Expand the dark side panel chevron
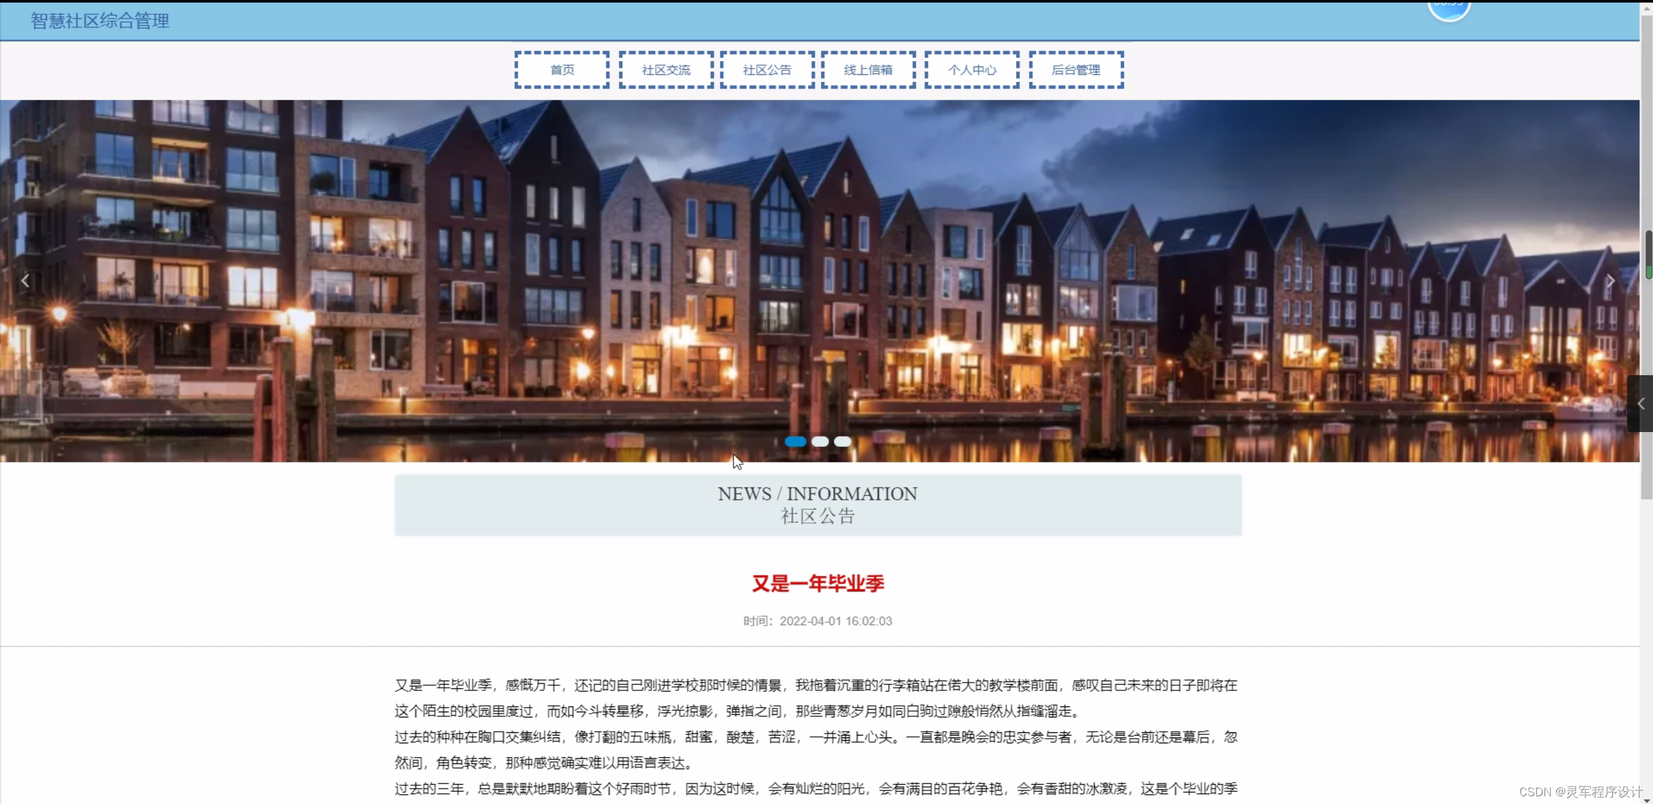The height and width of the screenshot is (804, 1653). (x=1640, y=404)
